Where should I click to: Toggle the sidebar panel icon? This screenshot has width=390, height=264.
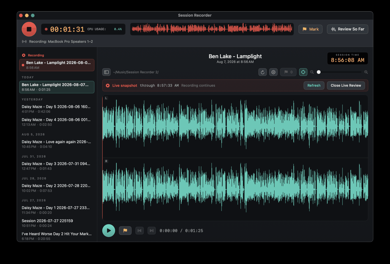click(106, 72)
